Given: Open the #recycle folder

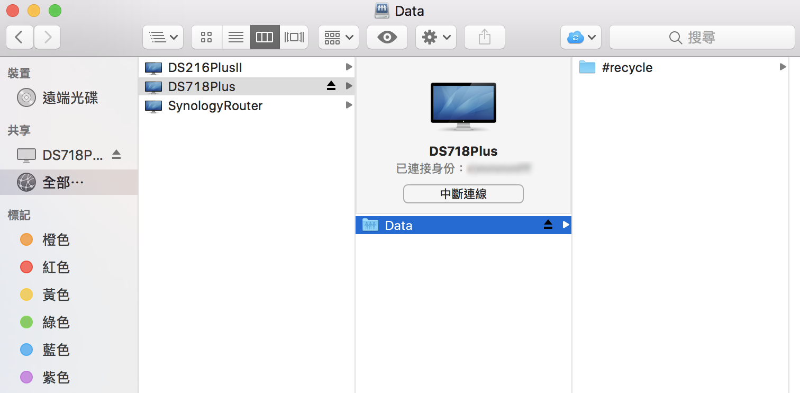Looking at the screenshot, I should tap(627, 68).
